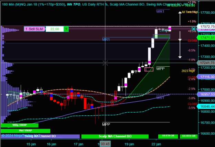Click the 16900,00 price axis label
The width and height of the screenshot is (215, 147).
207,101
